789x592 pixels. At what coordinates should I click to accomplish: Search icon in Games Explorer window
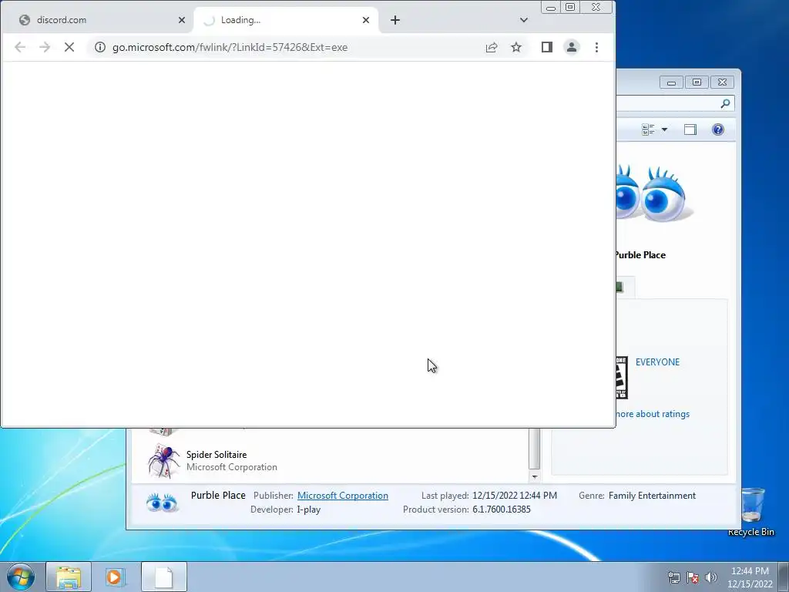tap(725, 104)
